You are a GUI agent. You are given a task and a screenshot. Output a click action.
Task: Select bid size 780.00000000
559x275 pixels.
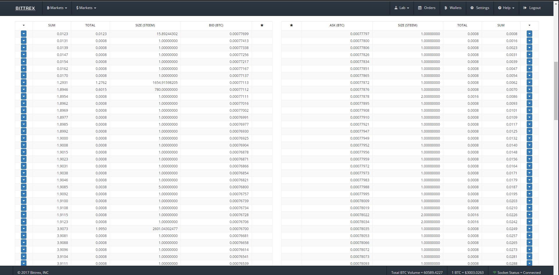point(166,90)
